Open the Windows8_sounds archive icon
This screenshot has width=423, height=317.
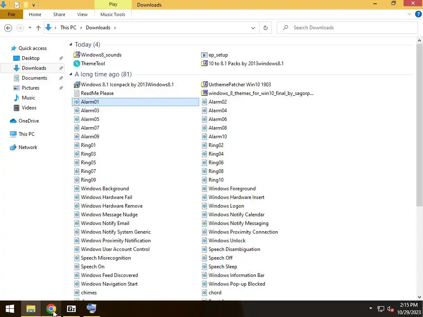(x=77, y=55)
